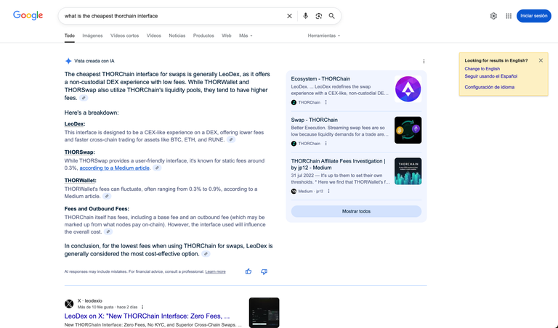
Task: Click the source link chip after 'higher fees.'
Action: click(84, 98)
